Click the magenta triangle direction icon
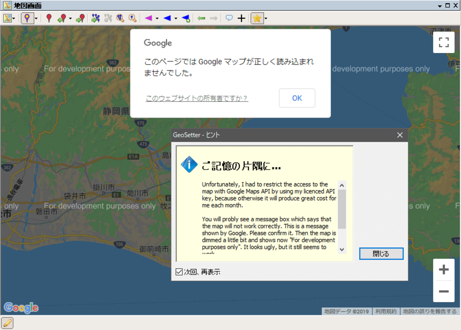 coord(149,18)
